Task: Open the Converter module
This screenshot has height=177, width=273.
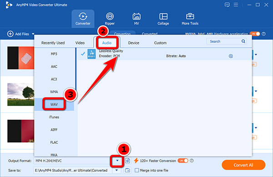Action: click(x=83, y=19)
